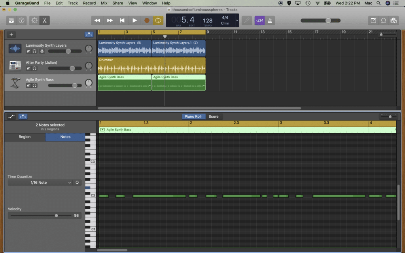Viewport: 405px width, 253px height.
Task: Toggle the catch playhead icon above the tracks
Action: tap(89, 34)
